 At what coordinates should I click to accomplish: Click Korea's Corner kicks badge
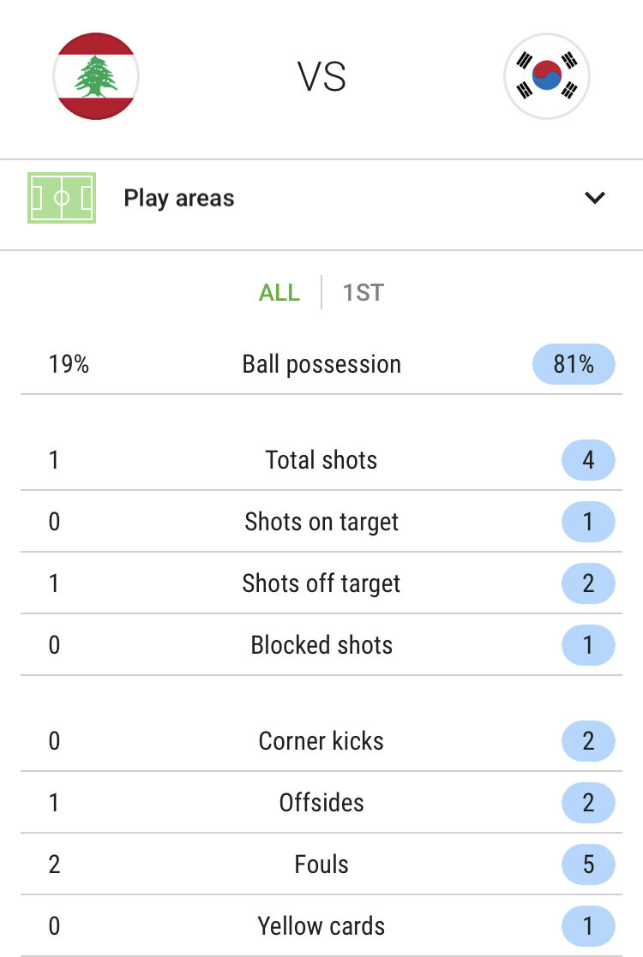[588, 741]
